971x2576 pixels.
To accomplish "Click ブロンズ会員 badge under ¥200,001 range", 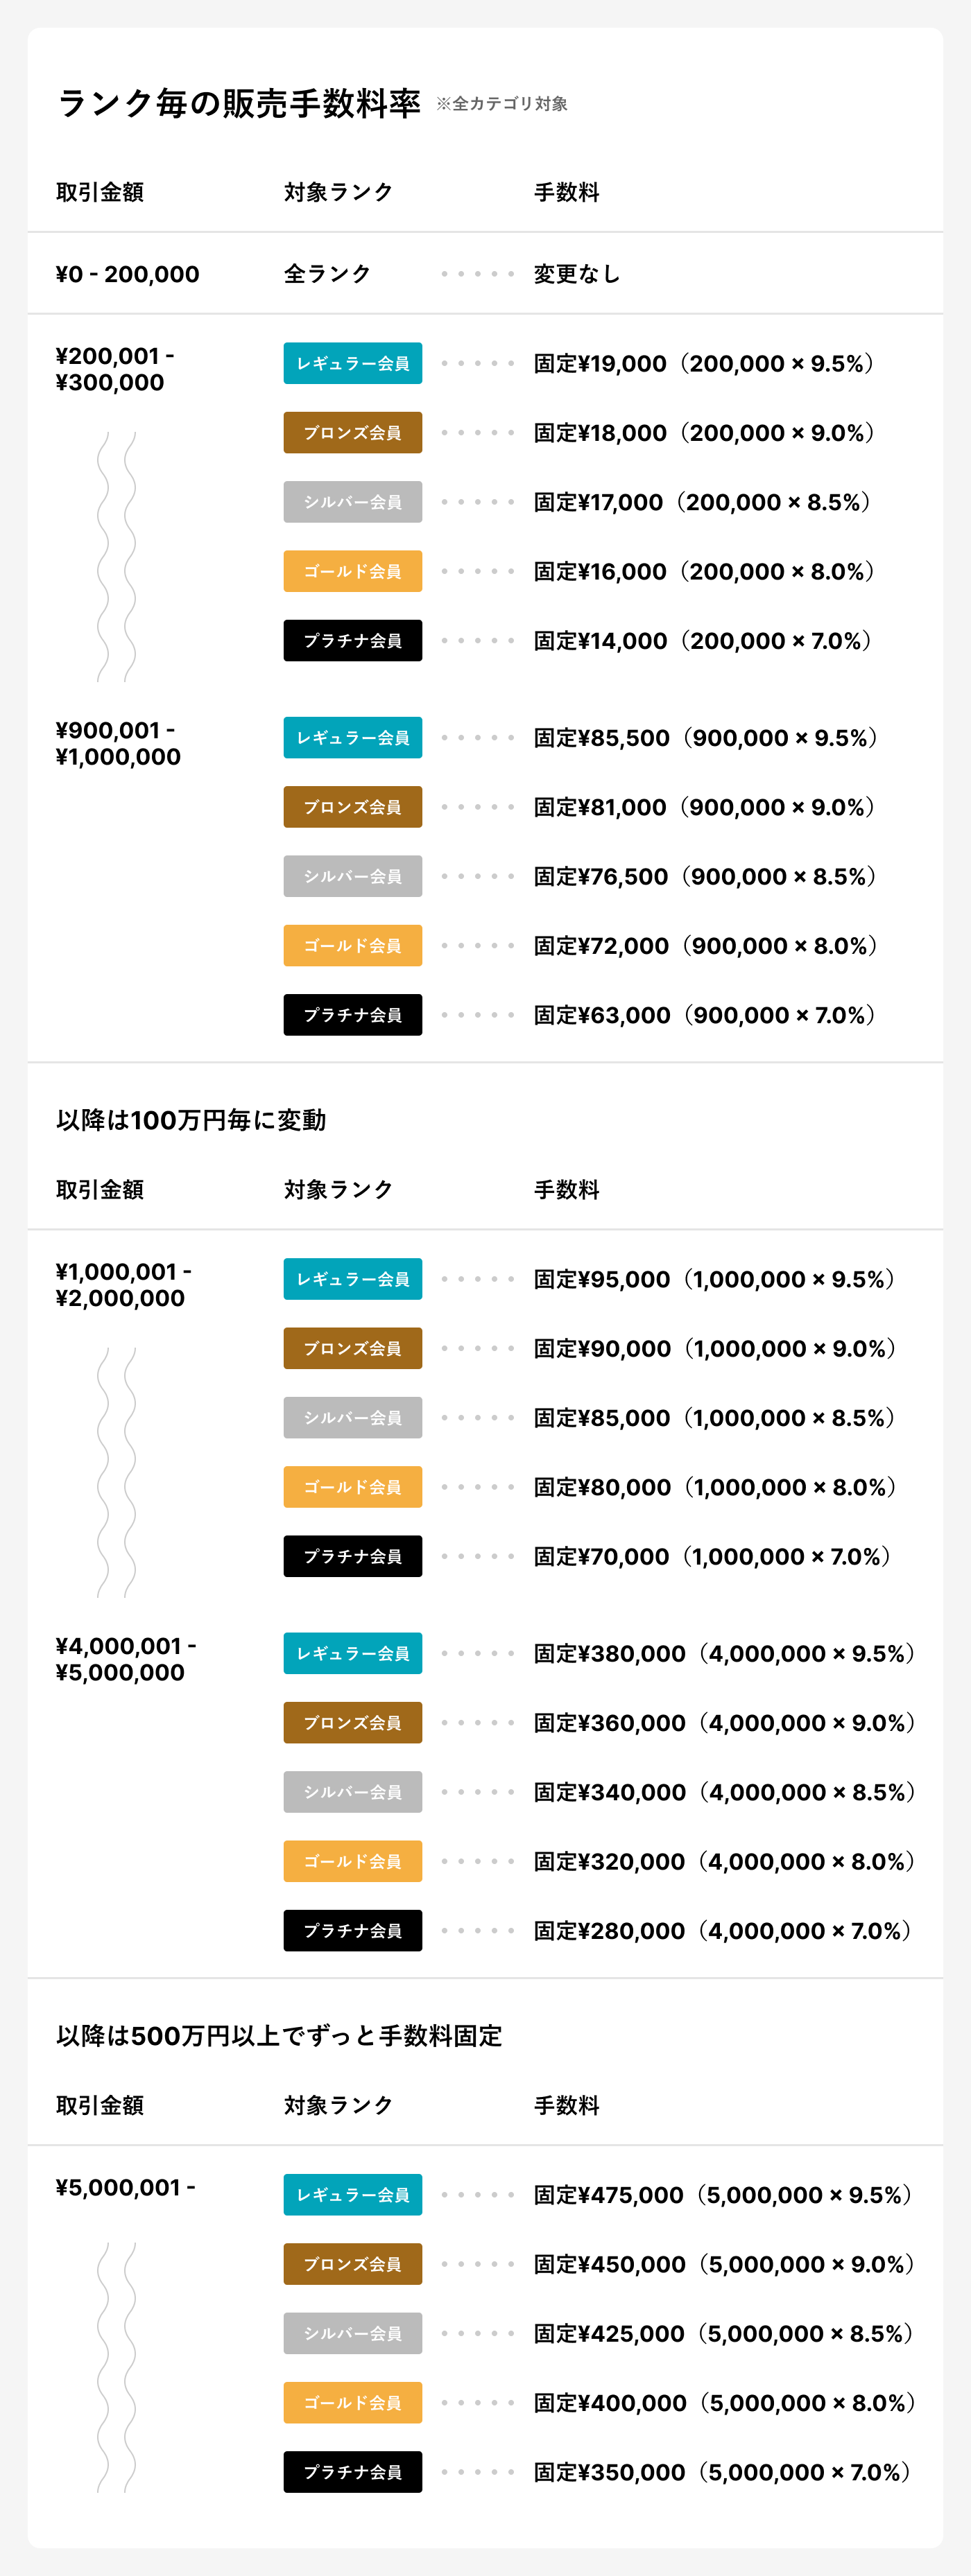I will 352,432.
